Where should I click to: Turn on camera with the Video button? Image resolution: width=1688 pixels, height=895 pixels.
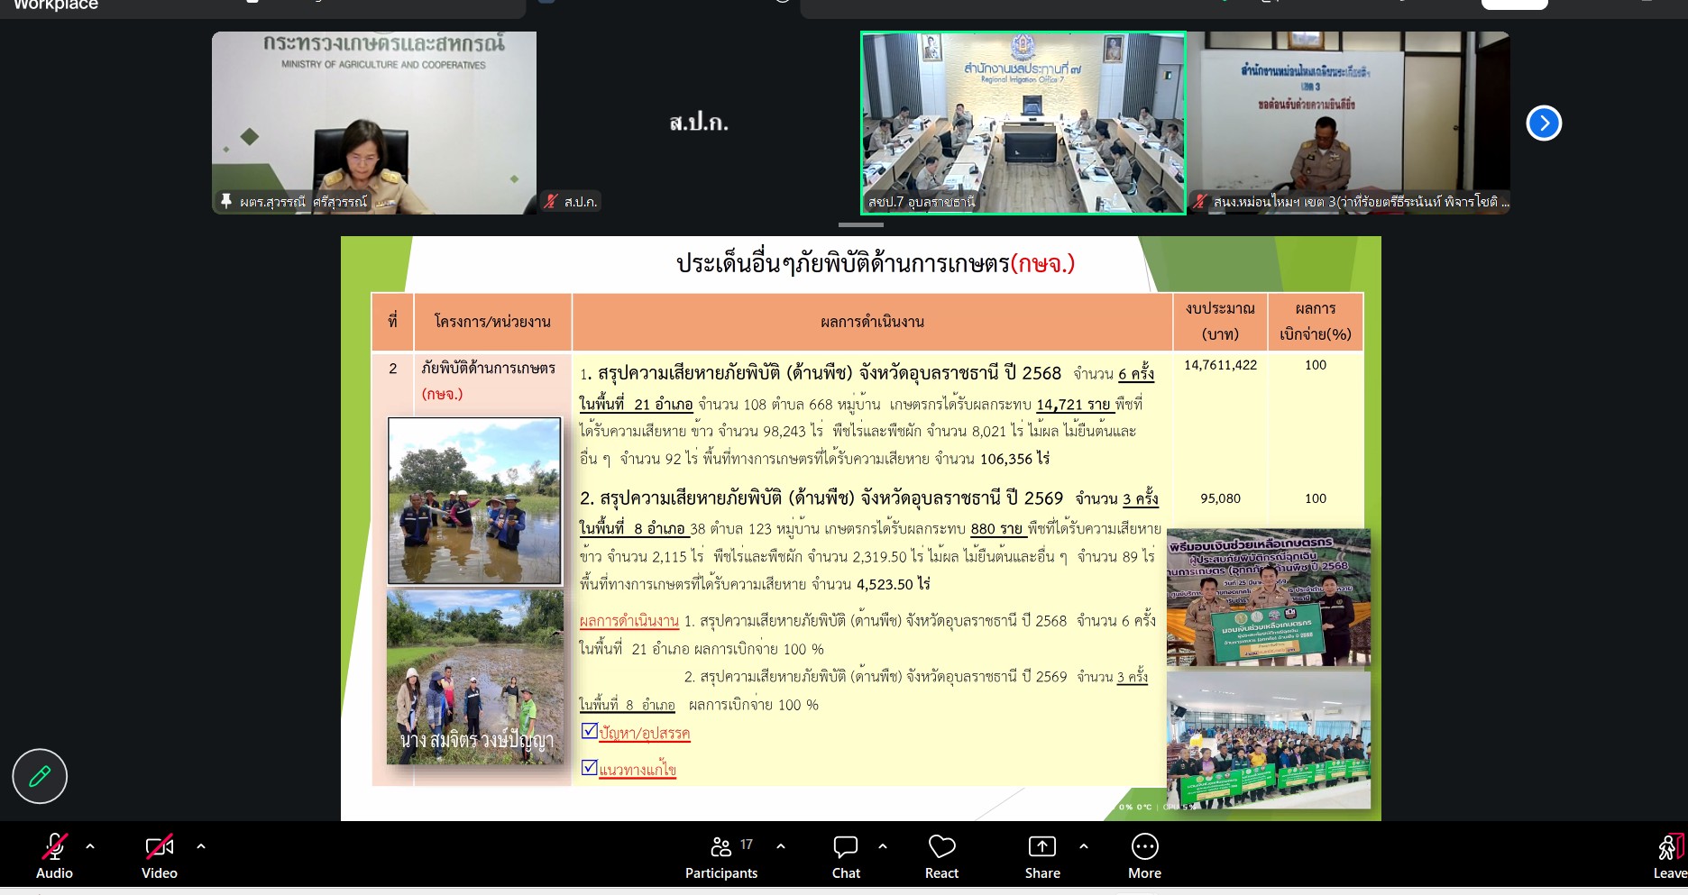[160, 856]
